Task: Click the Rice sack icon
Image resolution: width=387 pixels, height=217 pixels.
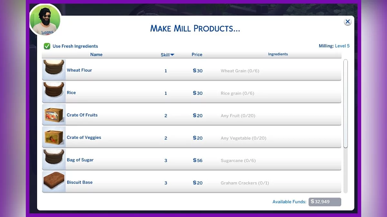Action: [54, 92]
